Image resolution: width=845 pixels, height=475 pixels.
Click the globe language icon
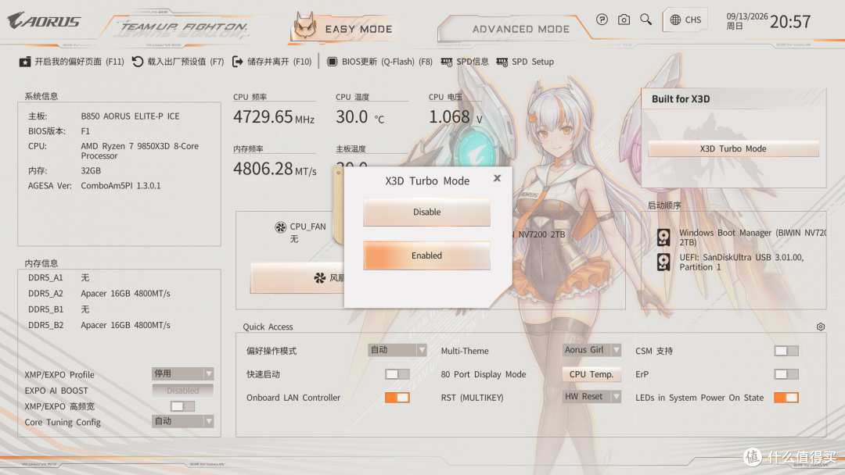pos(675,20)
